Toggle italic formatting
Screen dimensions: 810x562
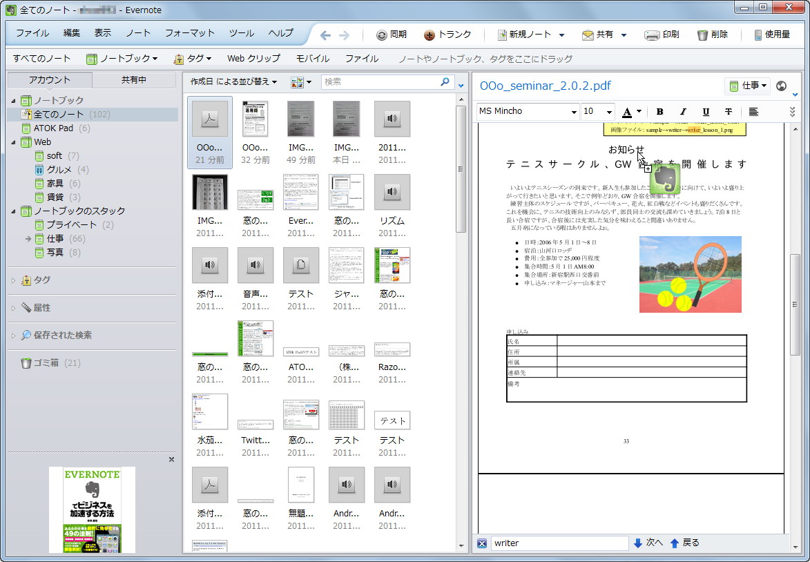coord(682,112)
